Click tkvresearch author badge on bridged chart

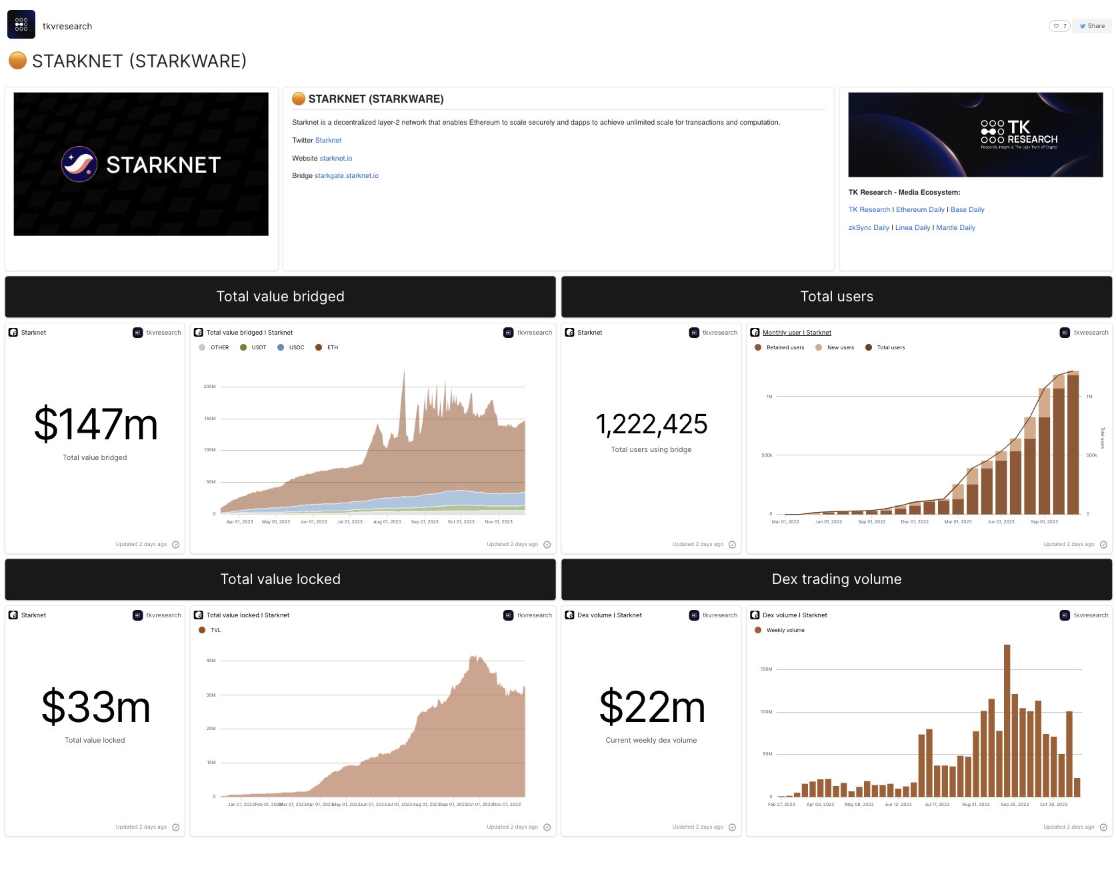(528, 333)
